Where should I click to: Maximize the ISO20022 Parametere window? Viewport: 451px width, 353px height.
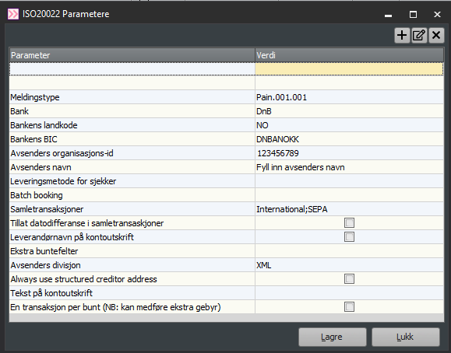(413, 14)
